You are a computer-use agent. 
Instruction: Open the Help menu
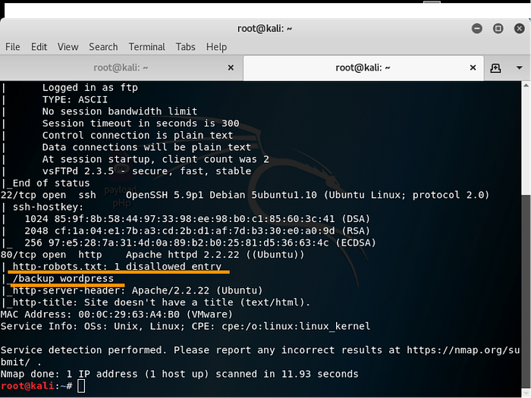(x=216, y=47)
